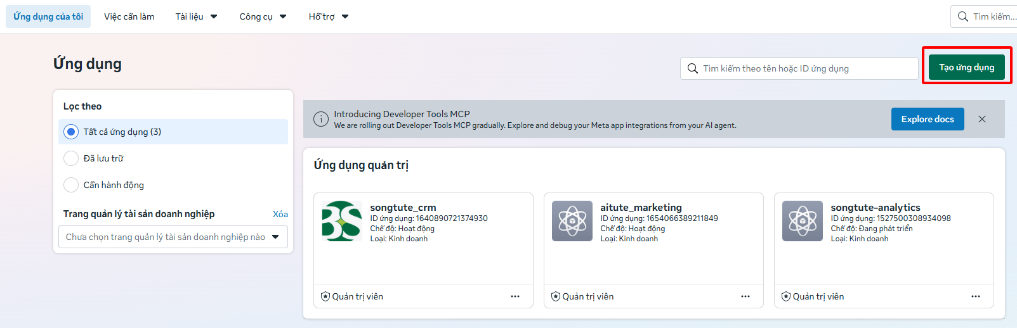Viewport: 1017px width, 328px height.
Task: Open the songtute-analytics app name
Action: [x=876, y=207]
